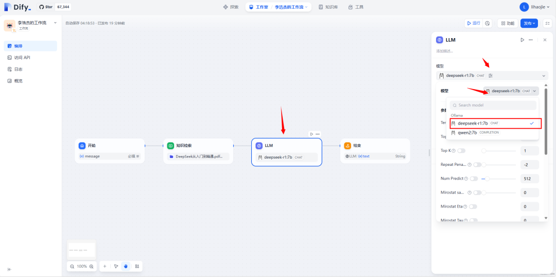
Task: Run the LLM node from canvas toolbar
Action: (x=311, y=134)
